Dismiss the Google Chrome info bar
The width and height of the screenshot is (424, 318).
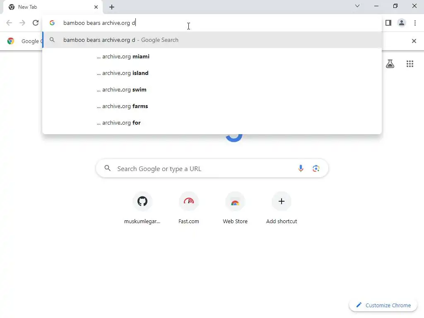point(414,41)
